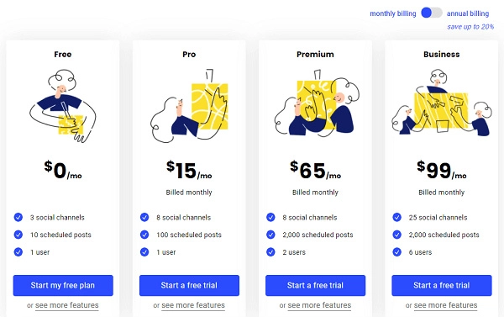Click the Free plan illustration
The width and height of the screenshot is (504, 317).
63,106
